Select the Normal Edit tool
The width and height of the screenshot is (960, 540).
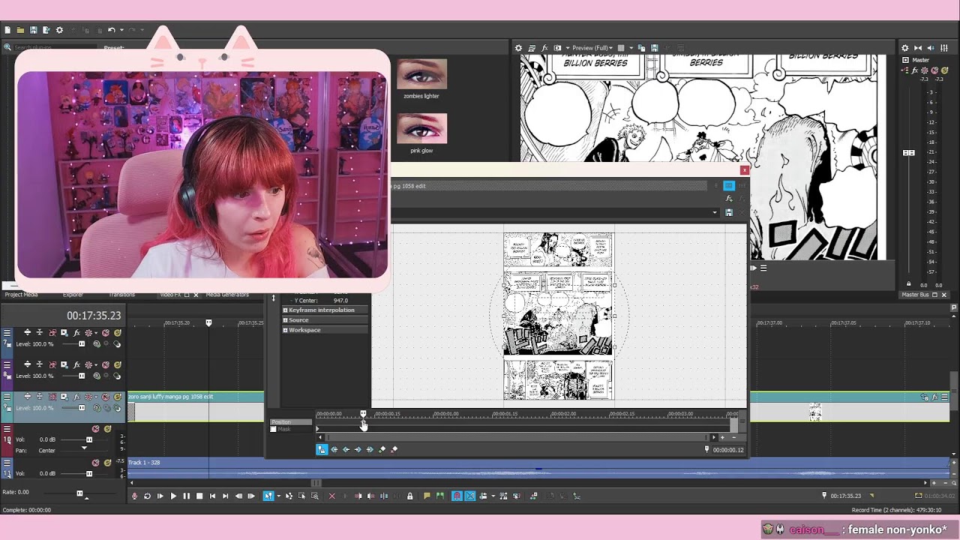268,496
